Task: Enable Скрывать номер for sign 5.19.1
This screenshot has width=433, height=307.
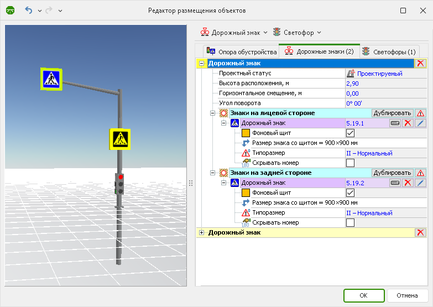Action: (x=350, y=163)
